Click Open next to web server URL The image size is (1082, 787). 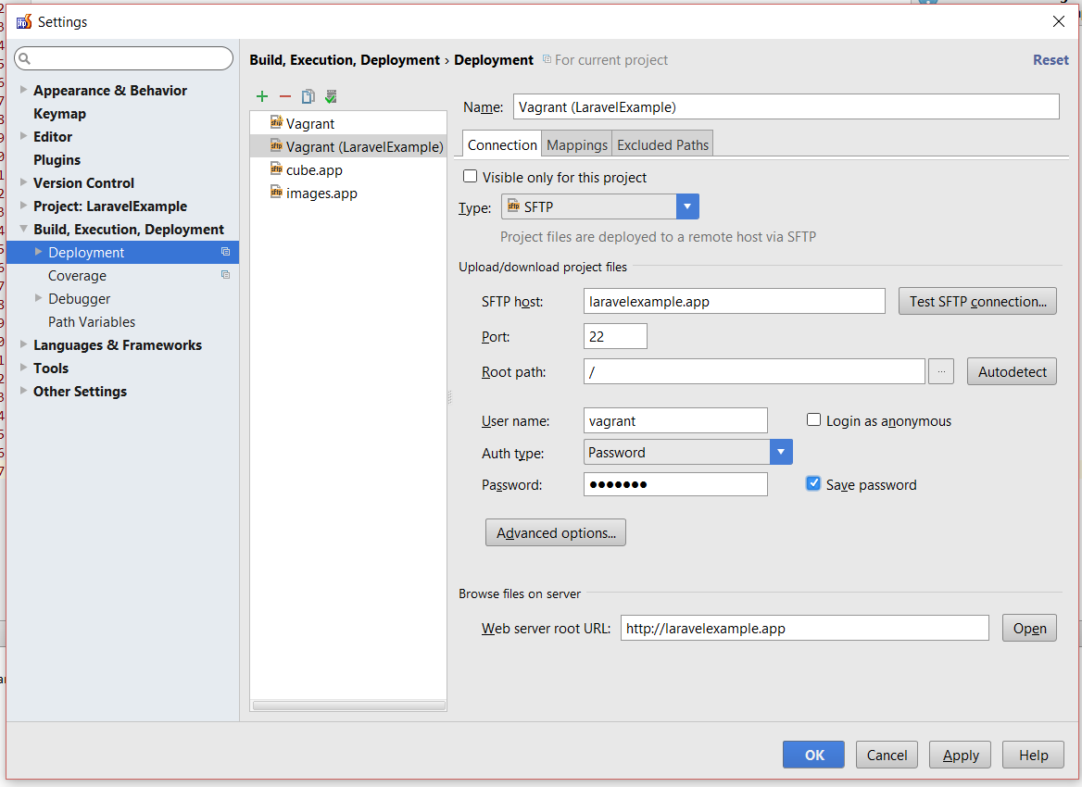point(1029,628)
